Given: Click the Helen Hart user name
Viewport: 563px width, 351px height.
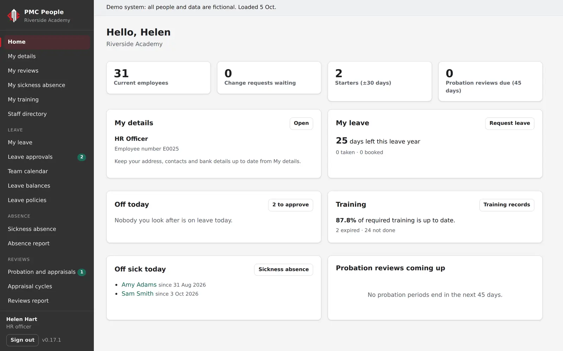Looking at the screenshot, I should pos(21,319).
